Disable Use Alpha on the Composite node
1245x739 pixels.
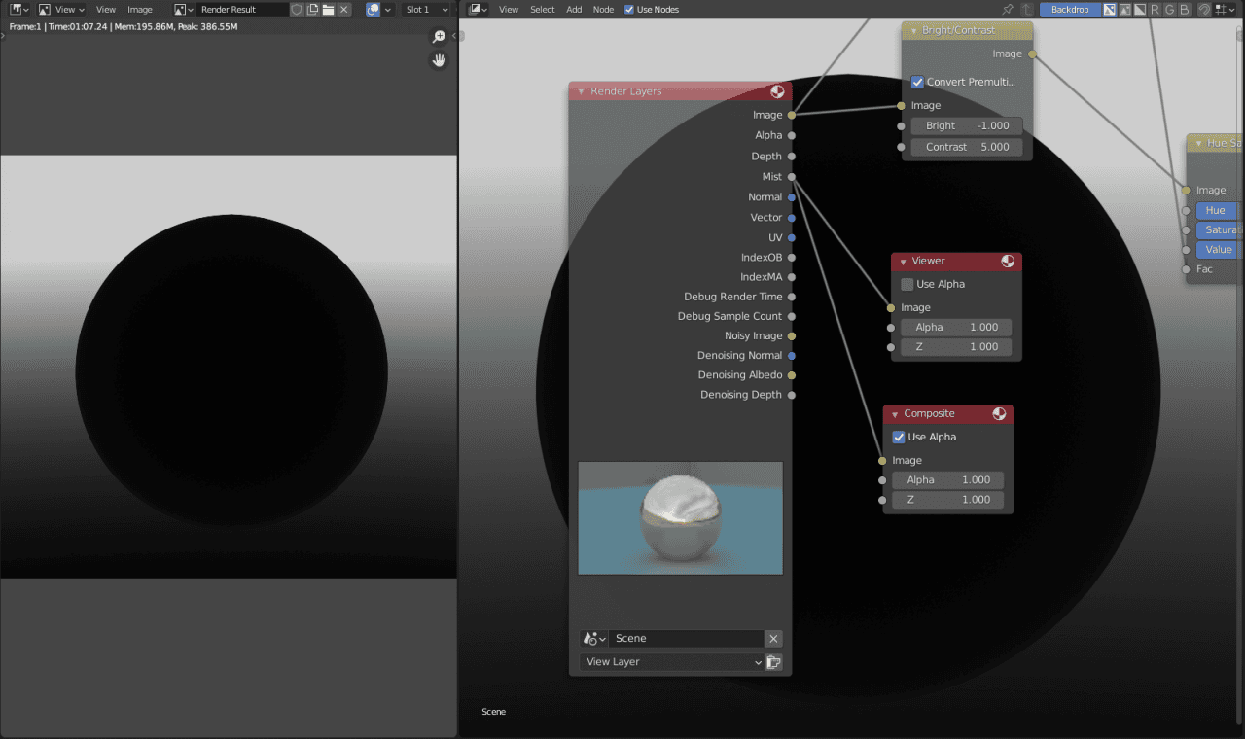(898, 437)
